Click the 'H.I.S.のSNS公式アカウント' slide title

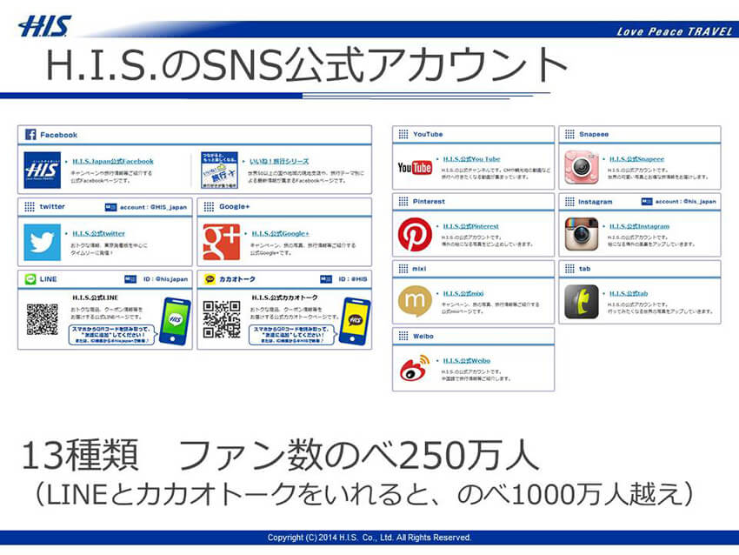(x=306, y=64)
